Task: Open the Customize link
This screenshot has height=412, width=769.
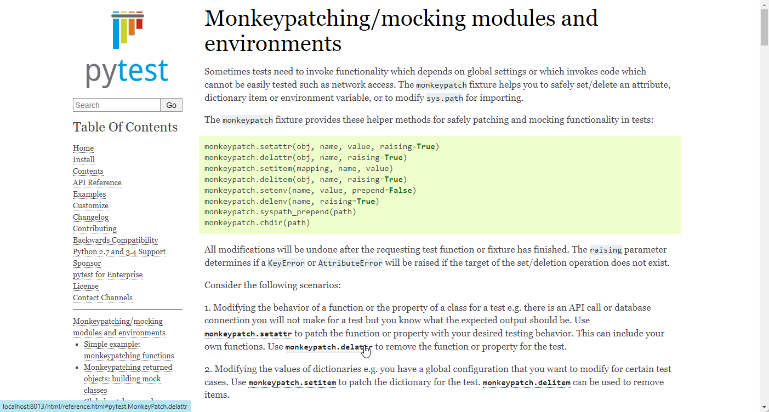Action: click(x=90, y=205)
